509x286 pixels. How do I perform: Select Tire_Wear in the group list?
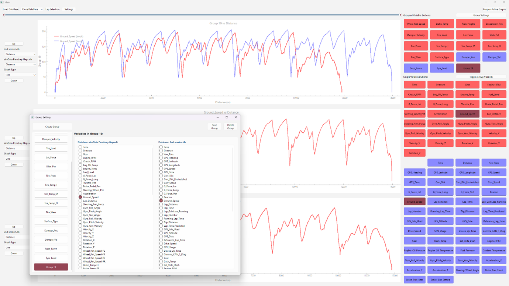point(51,212)
